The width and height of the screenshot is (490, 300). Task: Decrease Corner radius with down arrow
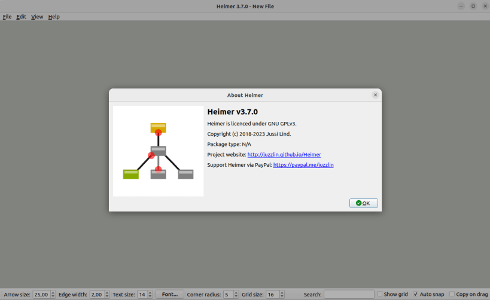(x=236, y=296)
